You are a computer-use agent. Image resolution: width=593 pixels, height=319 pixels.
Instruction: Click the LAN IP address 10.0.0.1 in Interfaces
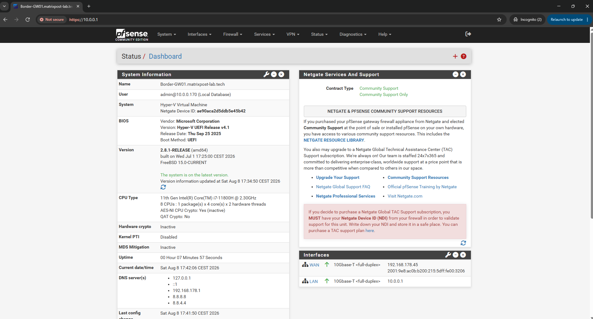(x=395, y=281)
